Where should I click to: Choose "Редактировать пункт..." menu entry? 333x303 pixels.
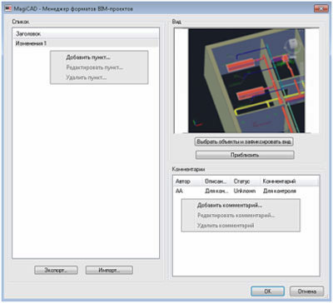(94, 67)
